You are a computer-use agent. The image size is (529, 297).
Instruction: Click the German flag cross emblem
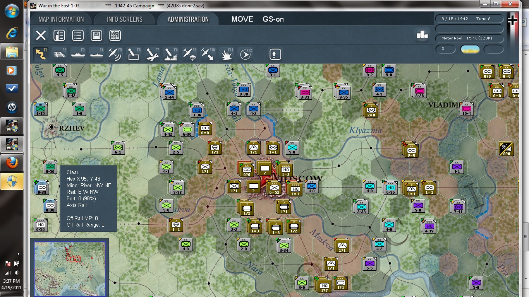click(x=512, y=20)
